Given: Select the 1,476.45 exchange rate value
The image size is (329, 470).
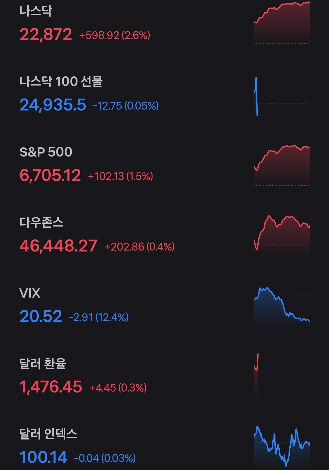Looking at the screenshot, I should pyautogui.click(x=51, y=387).
